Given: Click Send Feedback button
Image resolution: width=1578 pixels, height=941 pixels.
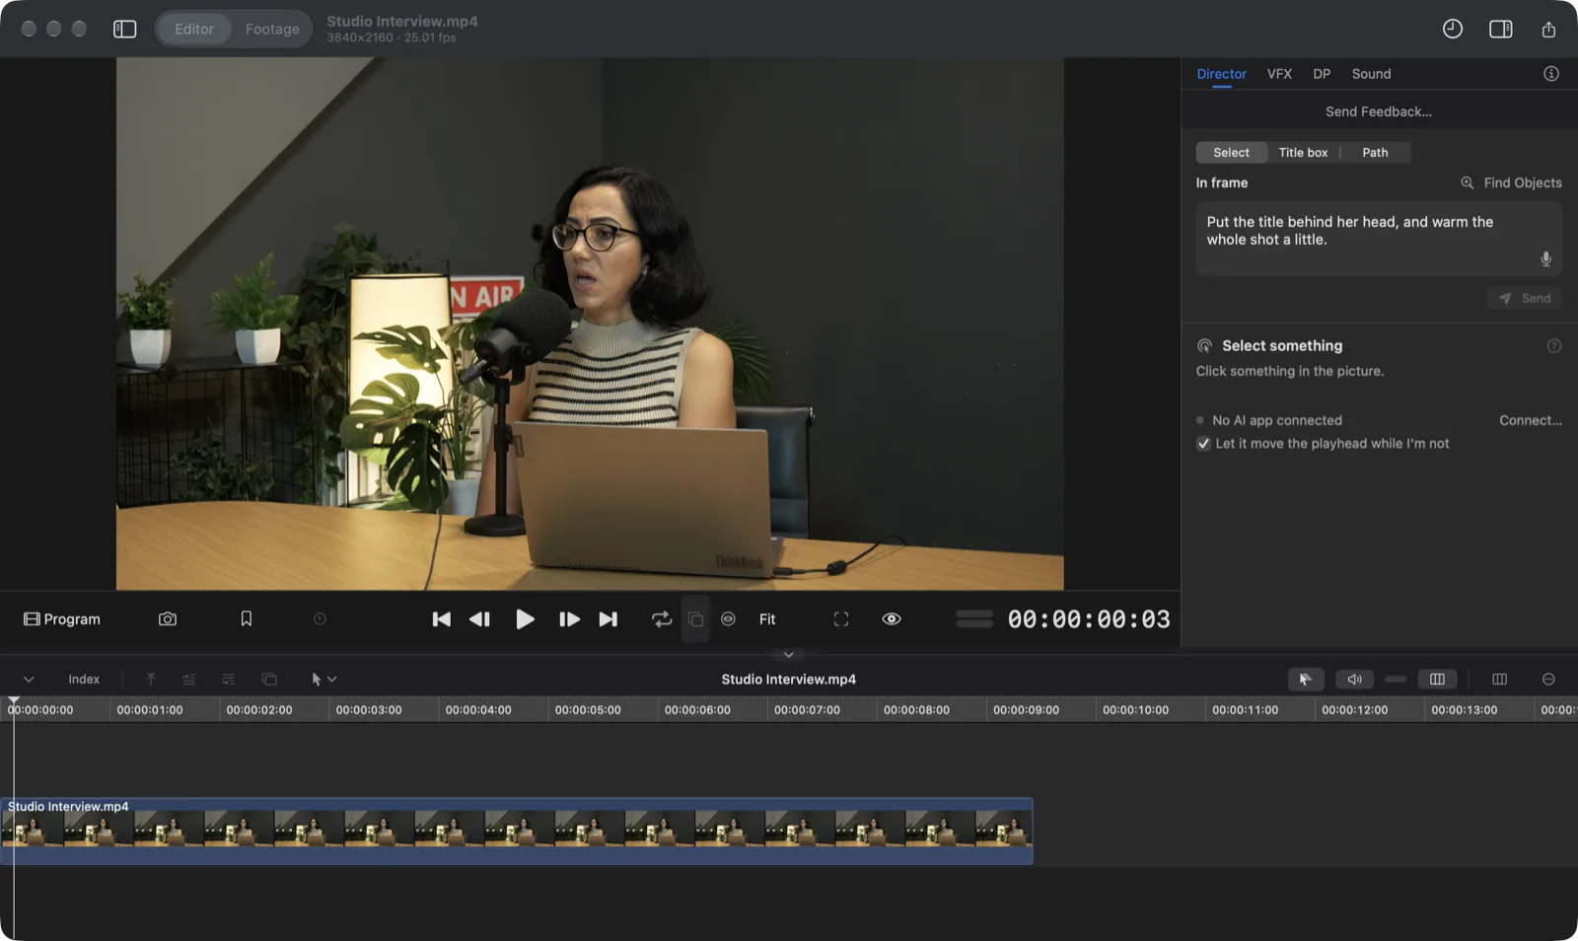Looking at the screenshot, I should tap(1378, 111).
